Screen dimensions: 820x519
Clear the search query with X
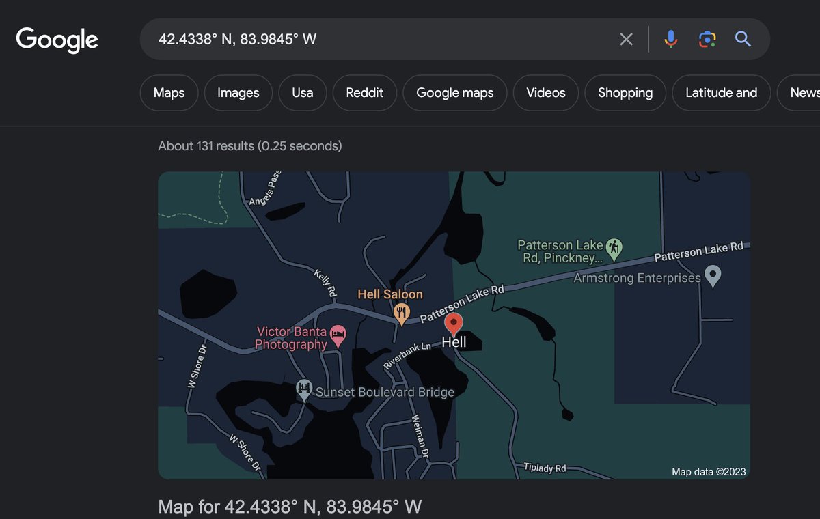tap(626, 39)
